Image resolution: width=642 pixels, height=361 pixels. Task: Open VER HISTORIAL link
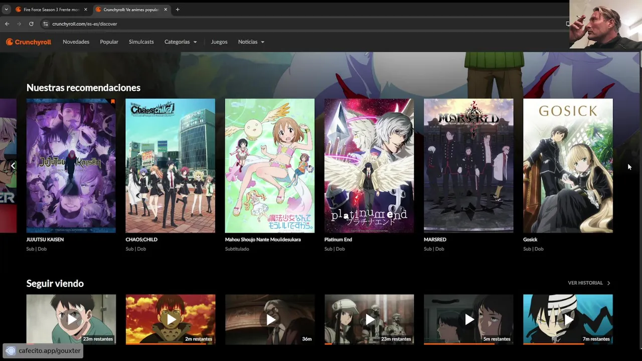(585, 283)
